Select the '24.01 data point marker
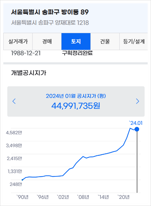151x206 pixels. (137, 129)
